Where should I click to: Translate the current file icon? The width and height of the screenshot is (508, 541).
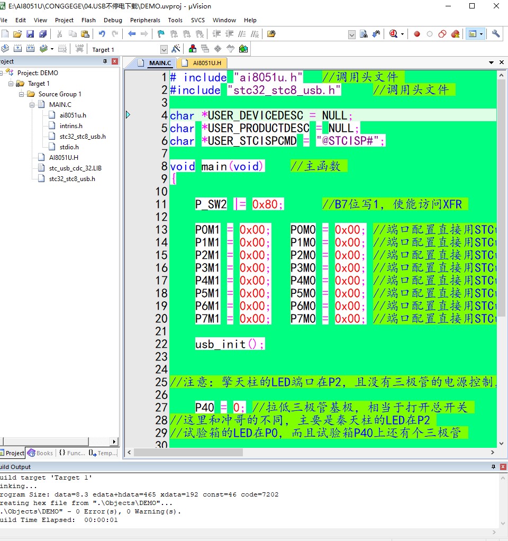pos(5,49)
